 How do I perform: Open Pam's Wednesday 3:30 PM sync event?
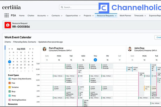(86, 103)
